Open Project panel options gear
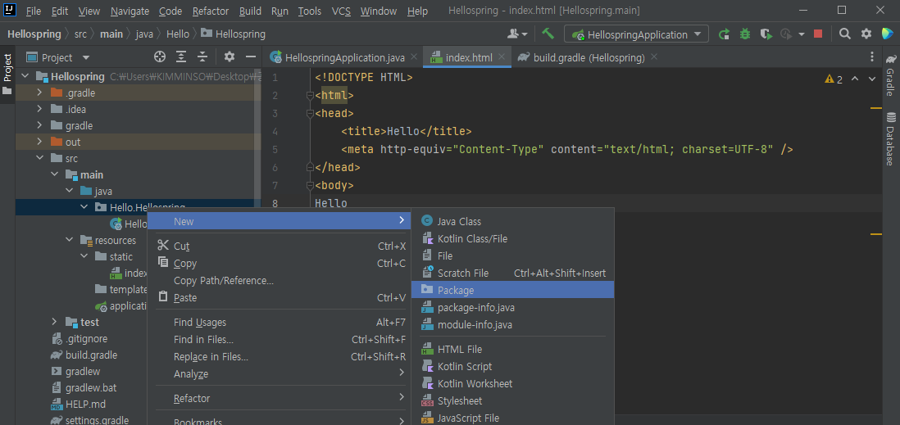The height and width of the screenshot is (425, 900). tap(230, 57)
